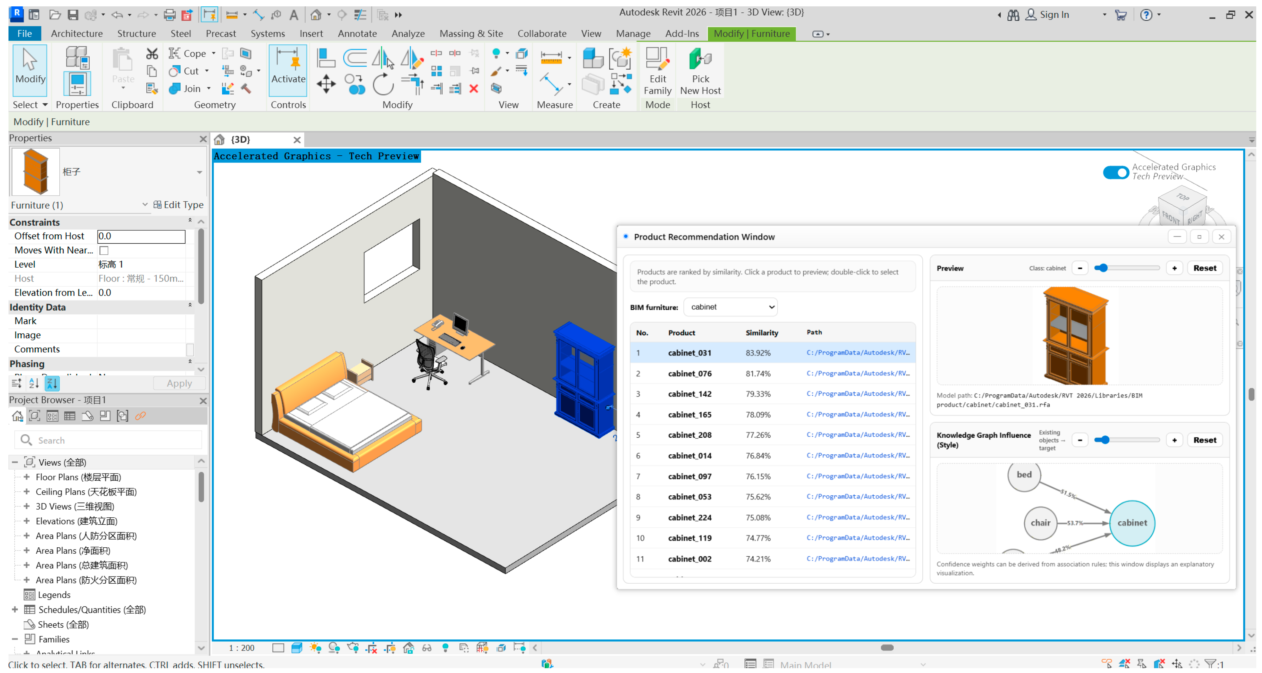1262x673 pixels.
Task: Adjust the Knowledge Graph Influence slider
Action: [x=1105, y=440]
